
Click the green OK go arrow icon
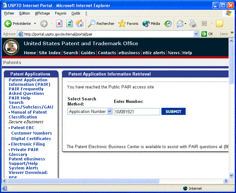click(x=204, y=34)
